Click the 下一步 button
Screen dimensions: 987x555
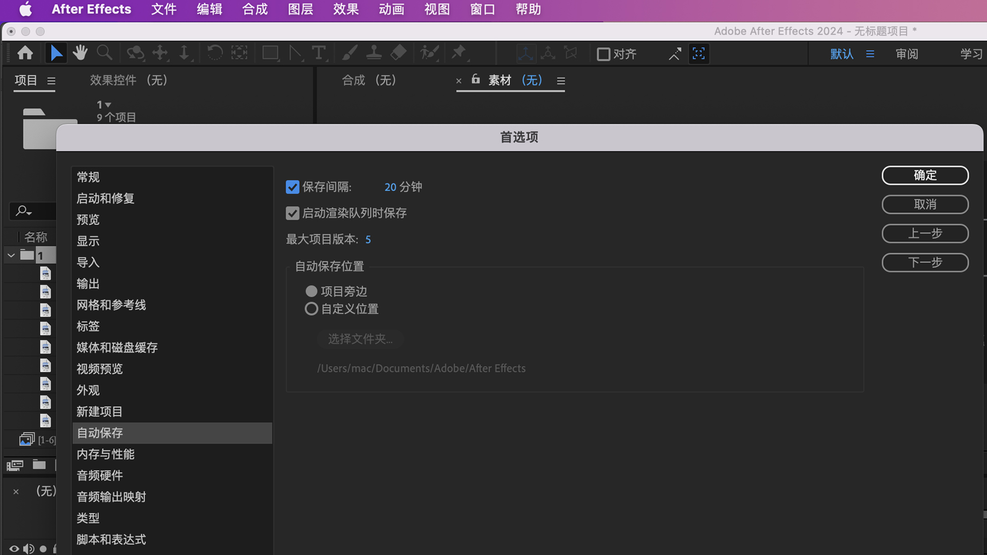pos(924,263)
